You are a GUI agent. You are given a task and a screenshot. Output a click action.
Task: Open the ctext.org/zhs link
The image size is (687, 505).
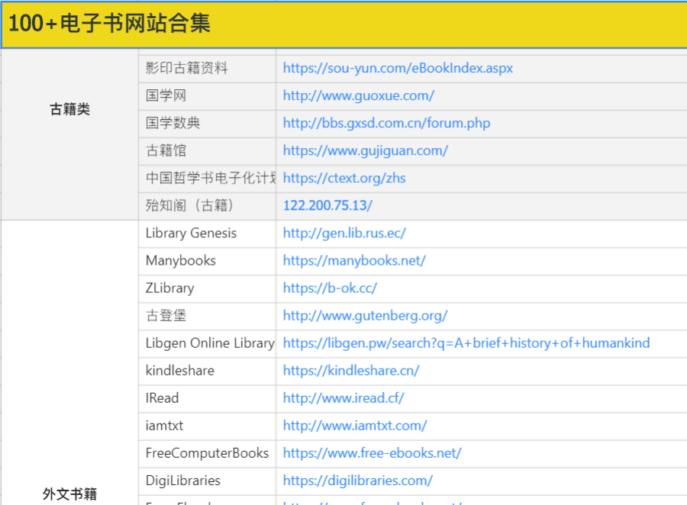(x=344, y=179)
